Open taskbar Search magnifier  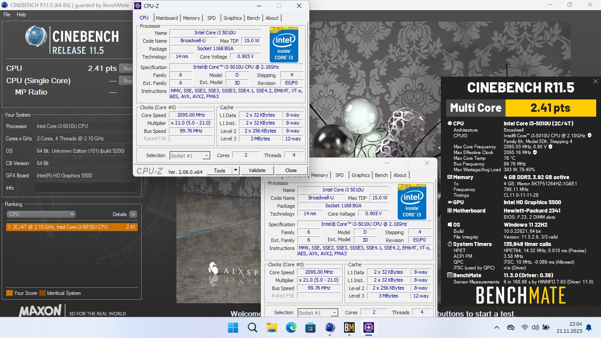(253, 327)
